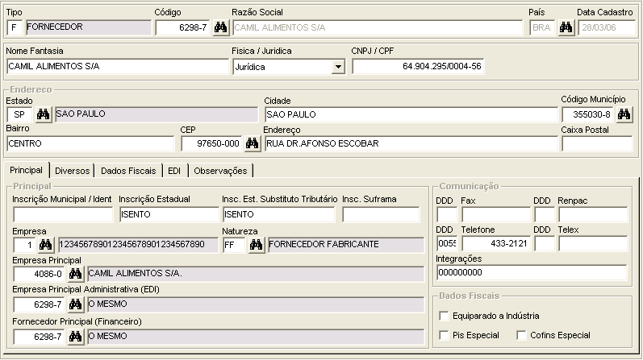Click the Código Município field 355030-8
Viewport: 643px width, 360px height.
(587, 114)
